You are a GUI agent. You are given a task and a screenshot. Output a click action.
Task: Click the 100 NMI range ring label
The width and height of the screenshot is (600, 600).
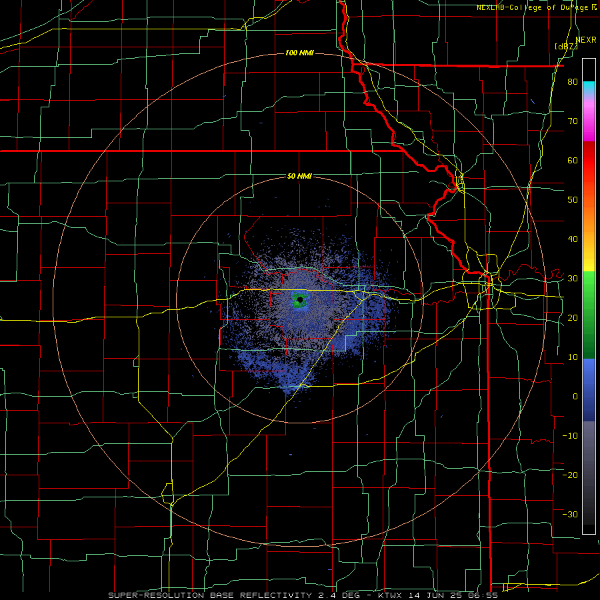pos(299,53)
